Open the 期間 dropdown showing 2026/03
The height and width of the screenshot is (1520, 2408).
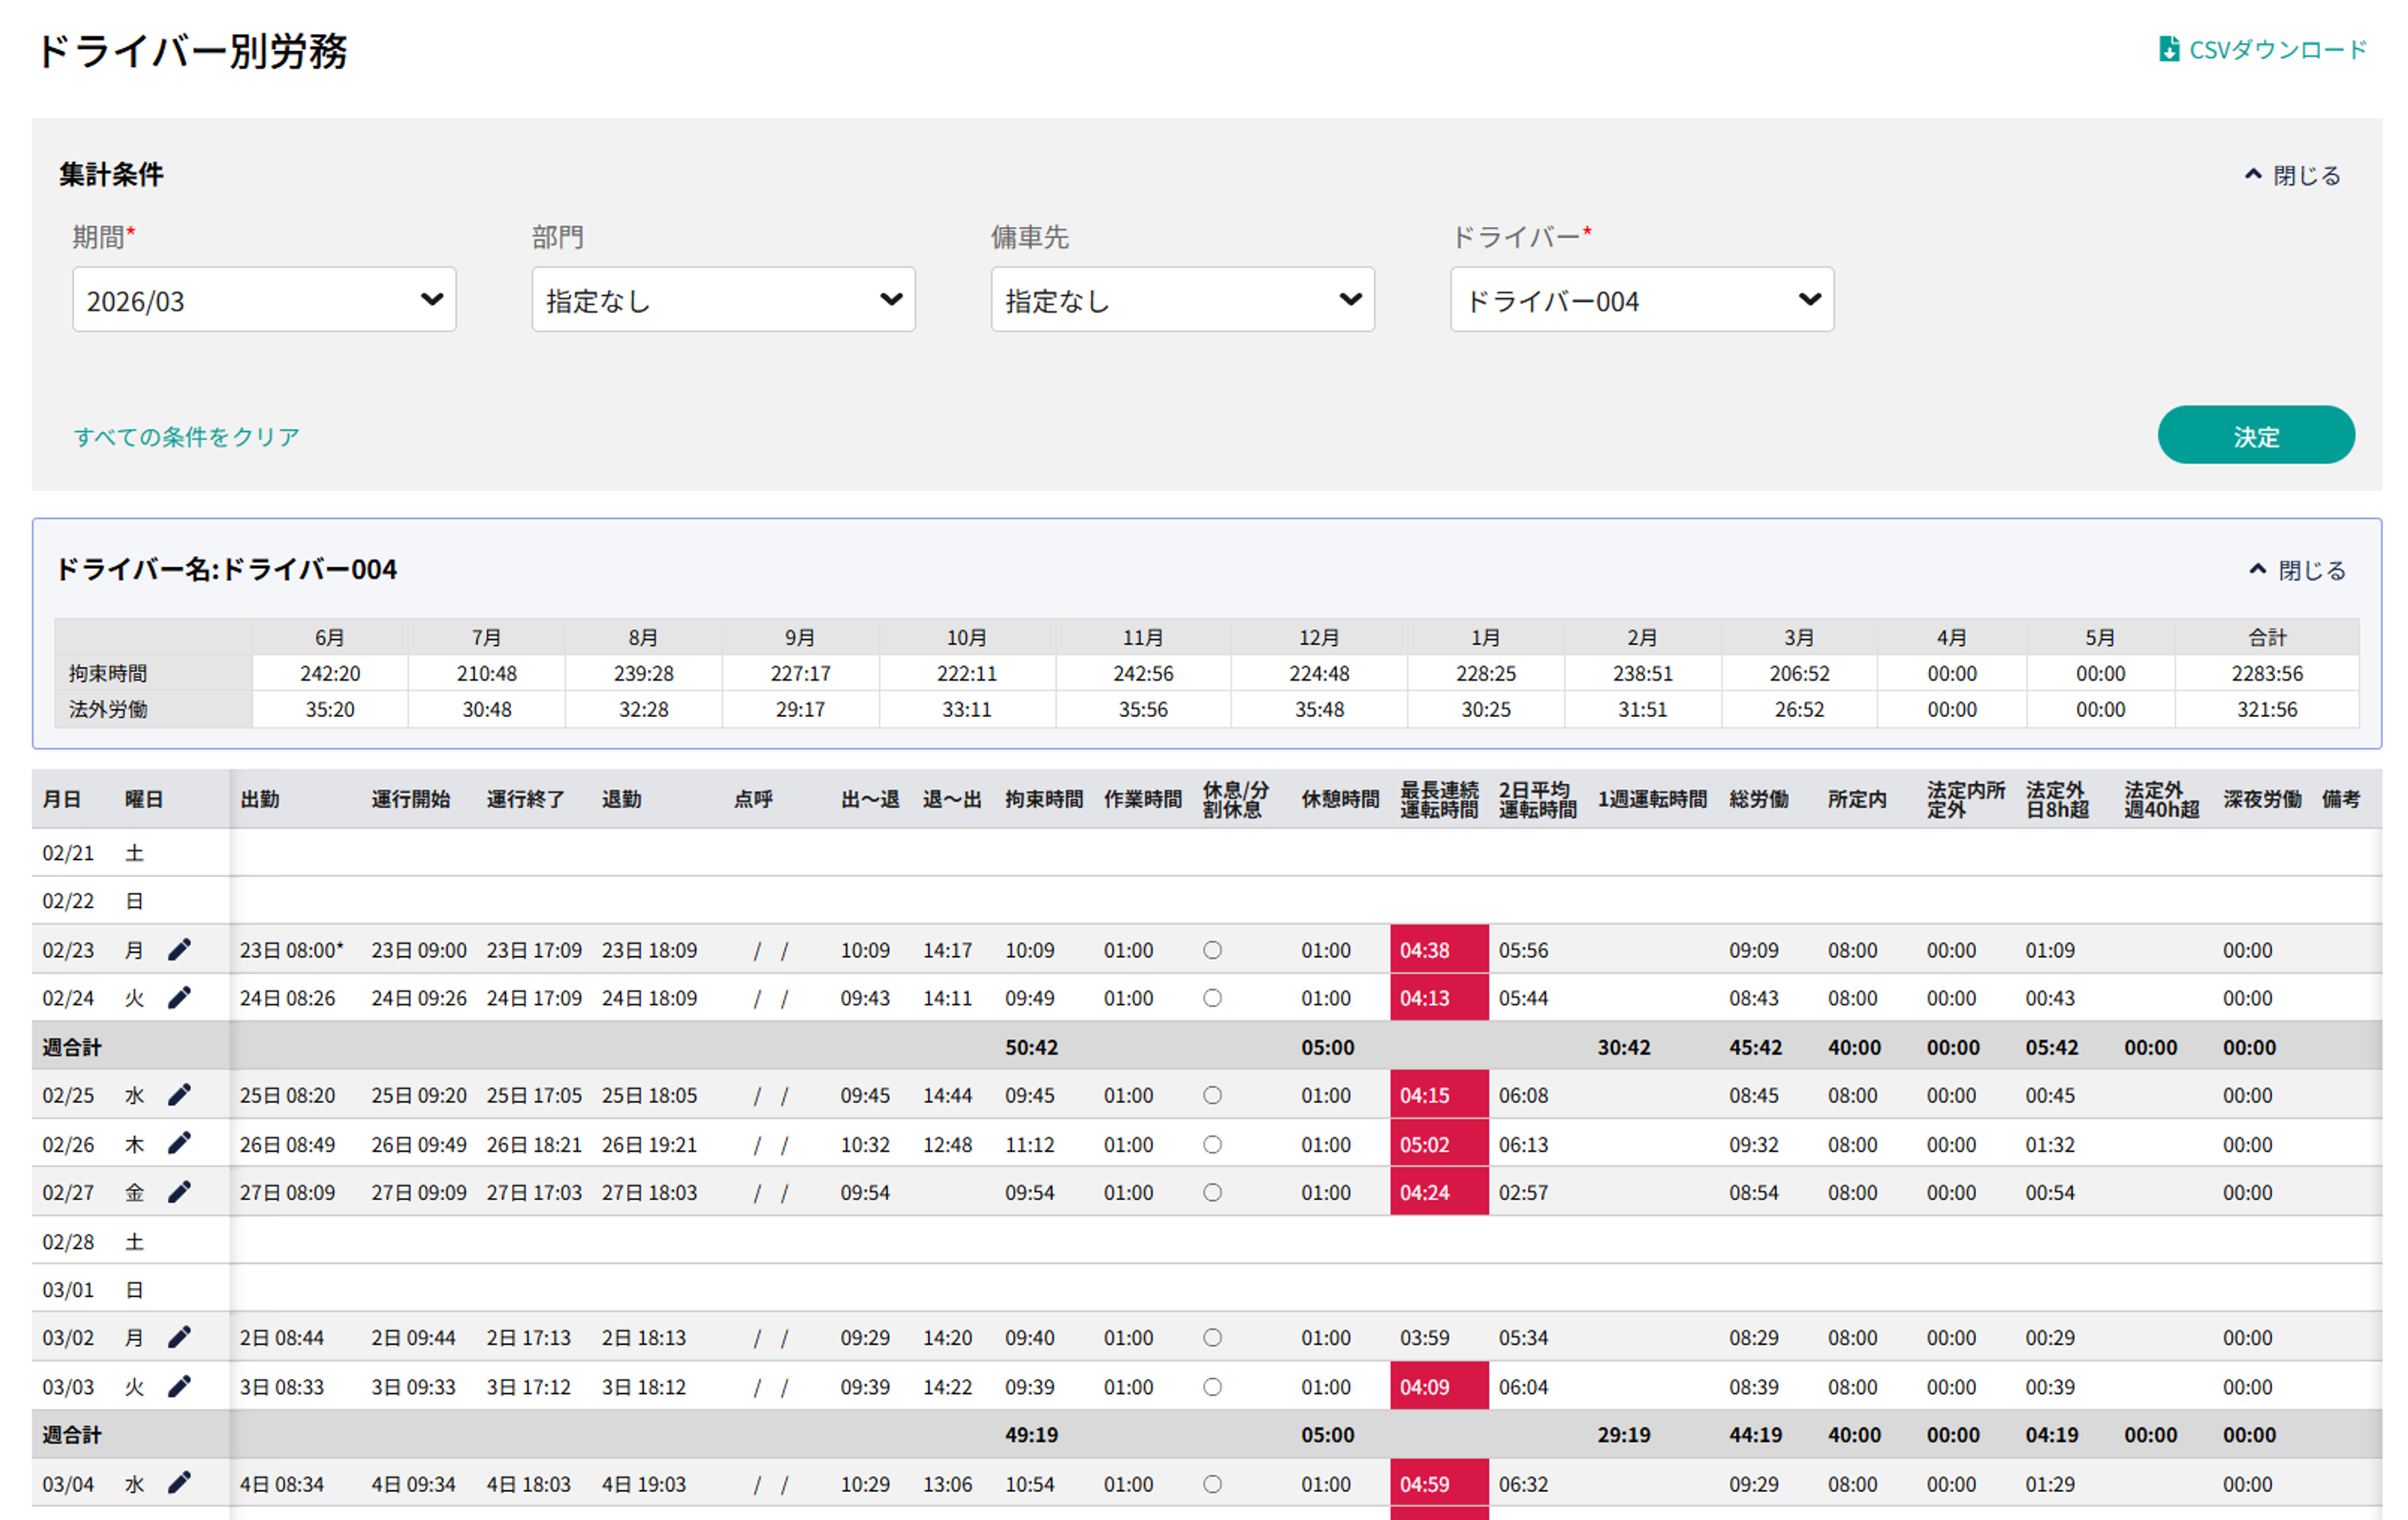[264, 299]
